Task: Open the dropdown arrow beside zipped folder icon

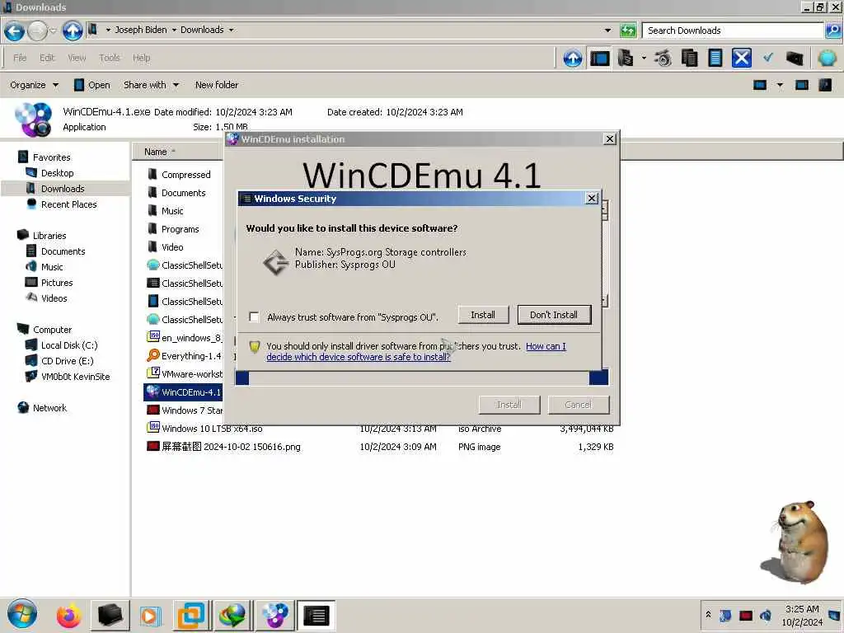Action: 644,58
